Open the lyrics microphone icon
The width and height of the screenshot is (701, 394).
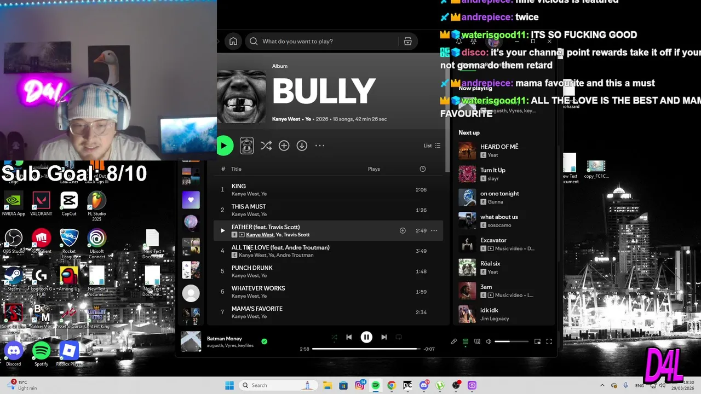pos(453,341)
